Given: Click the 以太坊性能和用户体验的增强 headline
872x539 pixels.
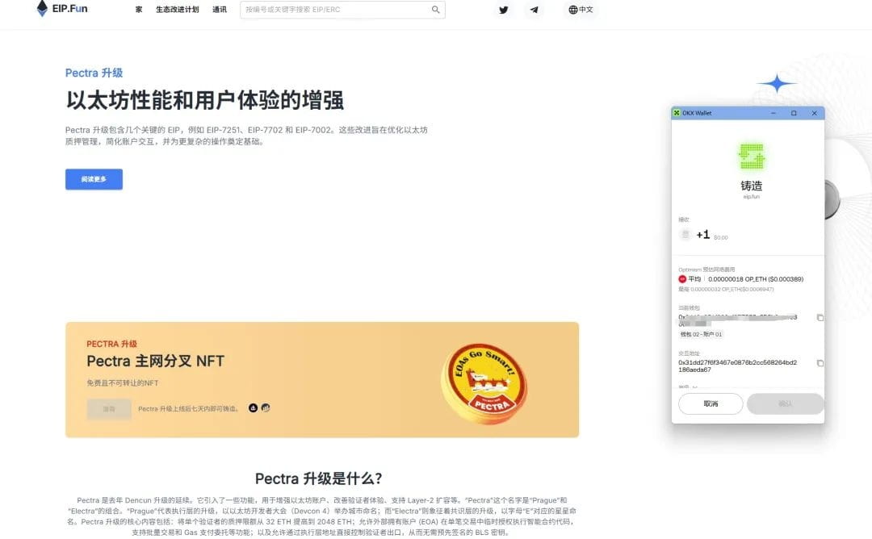Looking at the screenshot, I should click(204, 101).
